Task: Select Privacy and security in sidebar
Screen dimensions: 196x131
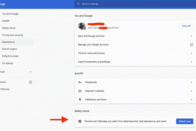Action: 12,35
